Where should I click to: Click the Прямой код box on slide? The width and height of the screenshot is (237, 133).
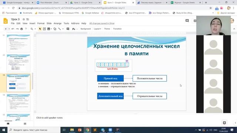pyautogui.click(x=110, y=78)
